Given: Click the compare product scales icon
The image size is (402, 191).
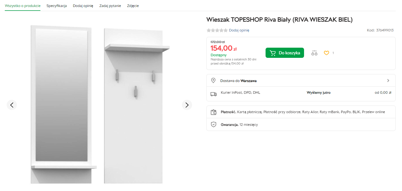Looking at the screenshot, I should 314,53.
